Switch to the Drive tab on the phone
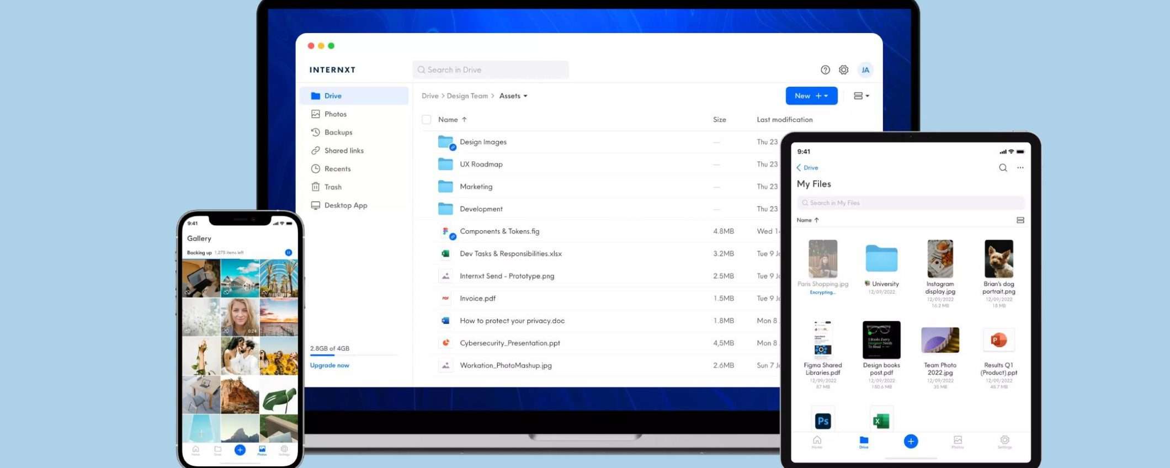1170x468 pixels. click(x=217, y=450)
